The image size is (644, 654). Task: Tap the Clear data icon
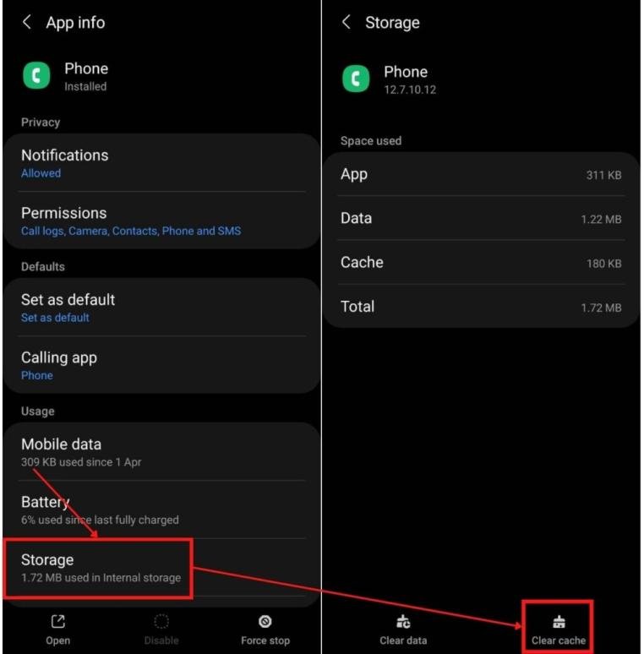pos(403,622)
